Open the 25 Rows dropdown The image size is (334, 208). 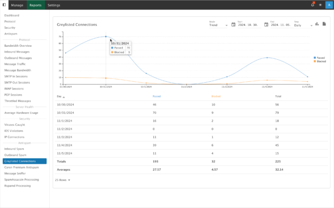62,180
